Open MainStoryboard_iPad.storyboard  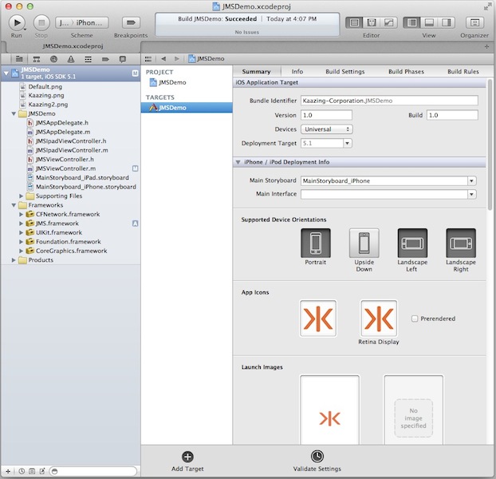(82, 177)
